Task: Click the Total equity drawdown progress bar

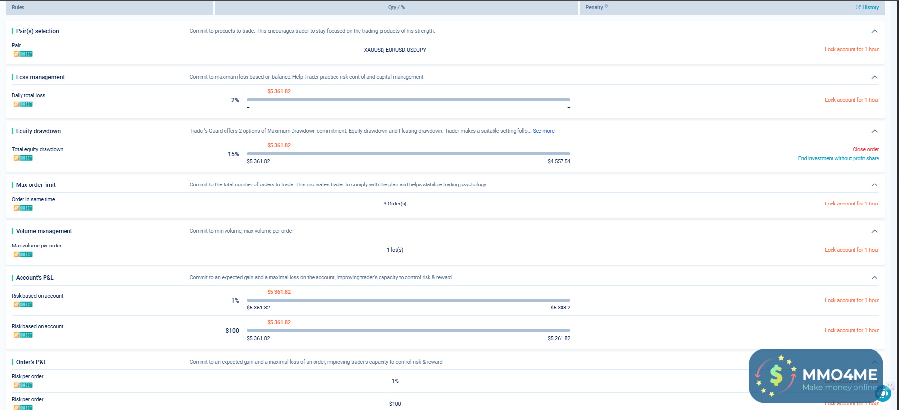Action: [408, 154]
